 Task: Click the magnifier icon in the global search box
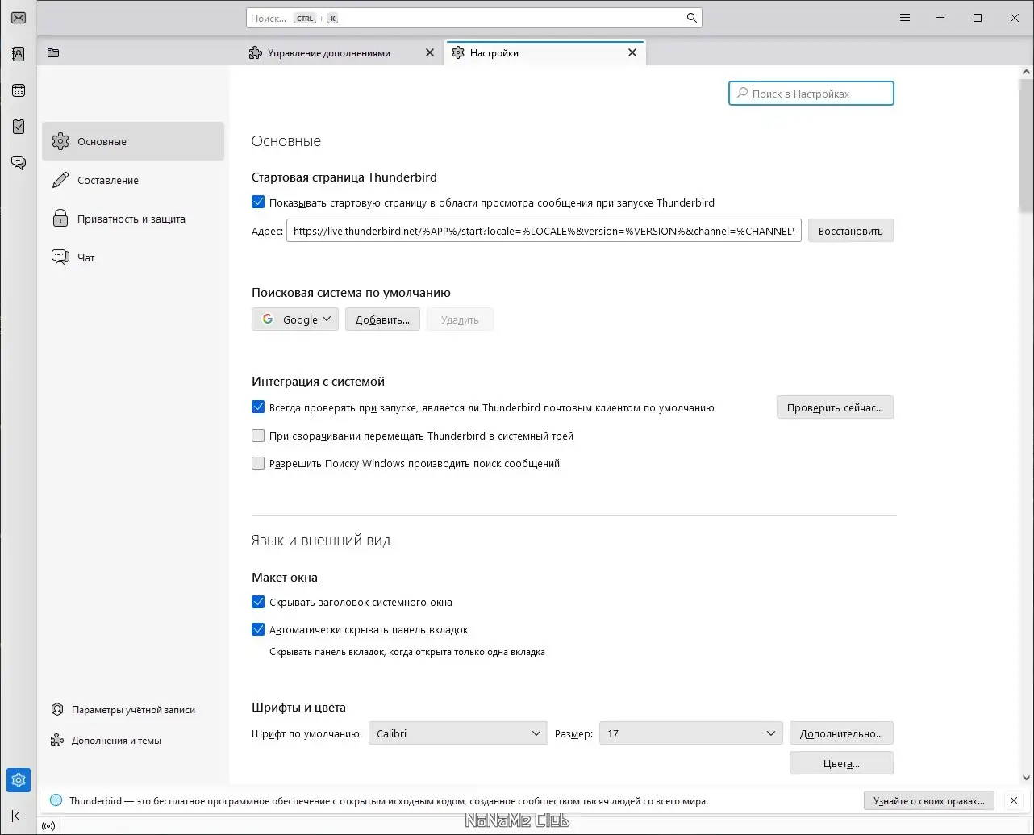tap(691, 18)
